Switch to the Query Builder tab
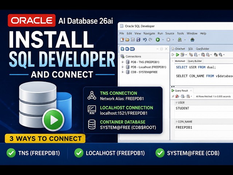The height and width of the screenshot is (175, 233). click(x=195, y=61)
